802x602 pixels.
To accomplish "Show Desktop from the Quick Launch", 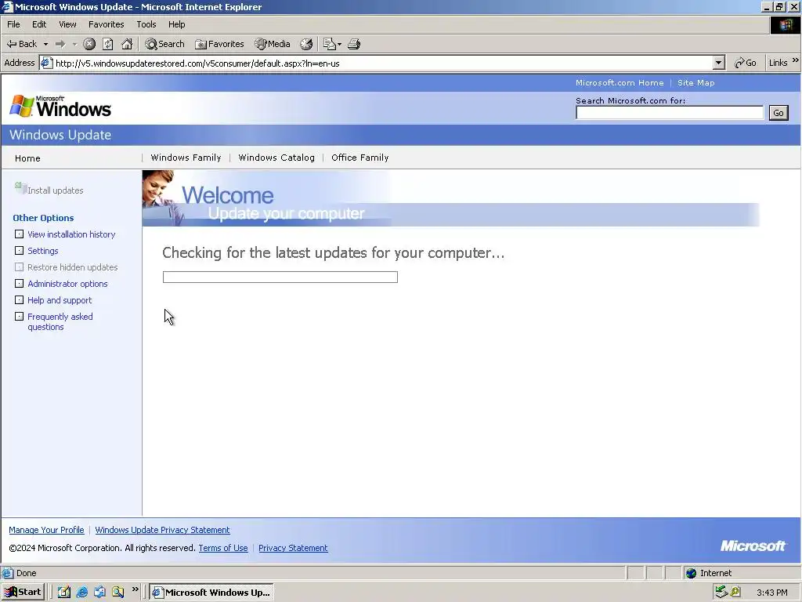I will tap(64, 592).
